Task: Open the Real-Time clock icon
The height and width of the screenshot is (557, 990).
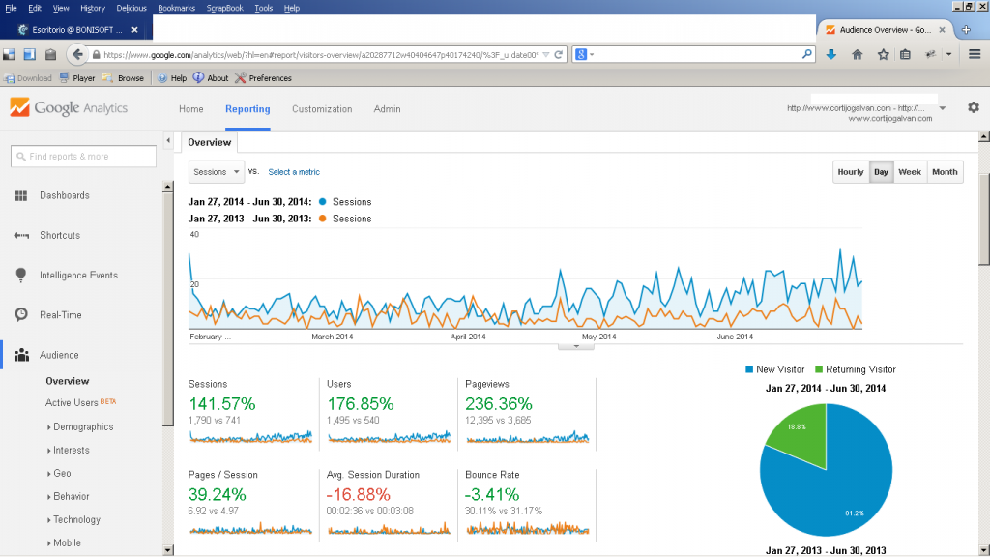Action: pyautogui.click(x=21, y=314)
